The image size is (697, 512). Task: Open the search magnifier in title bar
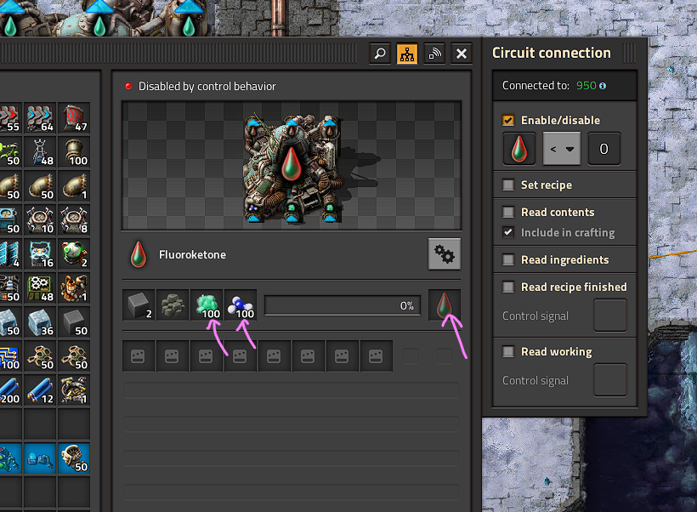380,54
